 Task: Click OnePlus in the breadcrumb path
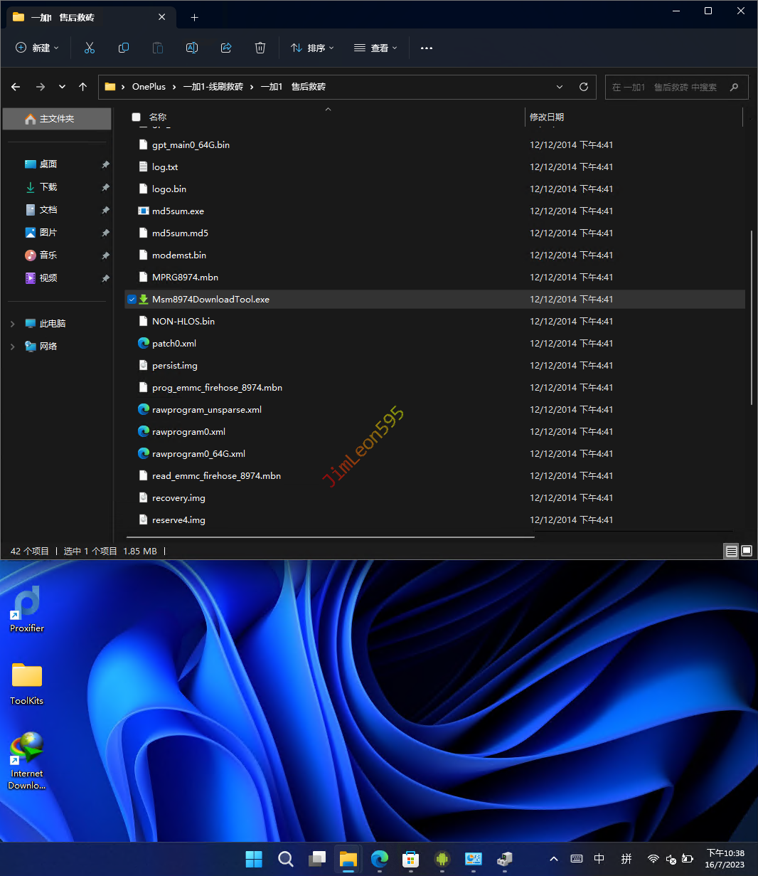pos(149,87)
